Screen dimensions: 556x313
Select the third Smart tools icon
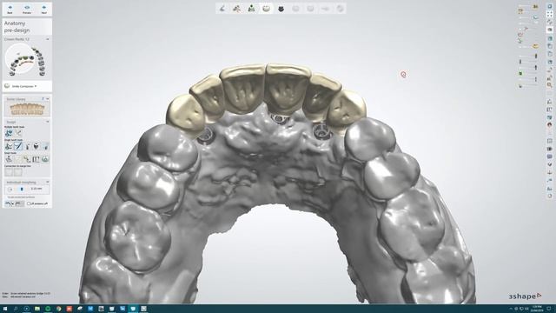pyautogui.click(x=27, y=159)
